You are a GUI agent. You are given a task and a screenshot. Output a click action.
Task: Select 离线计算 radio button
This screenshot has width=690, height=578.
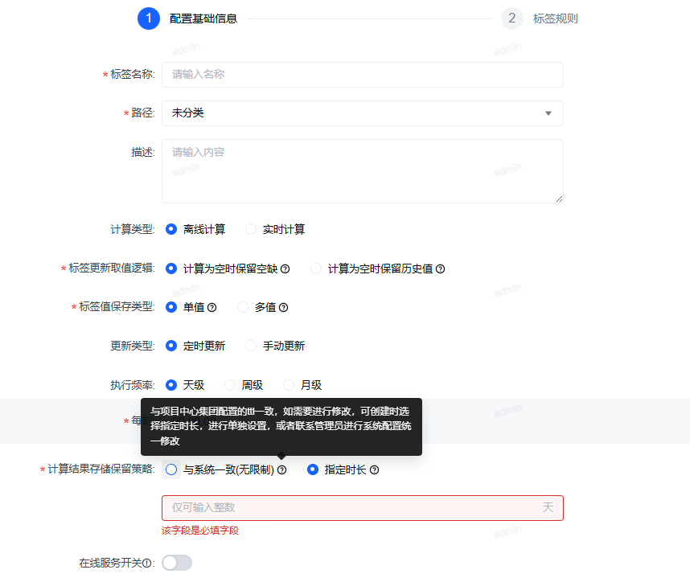click(x=171, y=230)
